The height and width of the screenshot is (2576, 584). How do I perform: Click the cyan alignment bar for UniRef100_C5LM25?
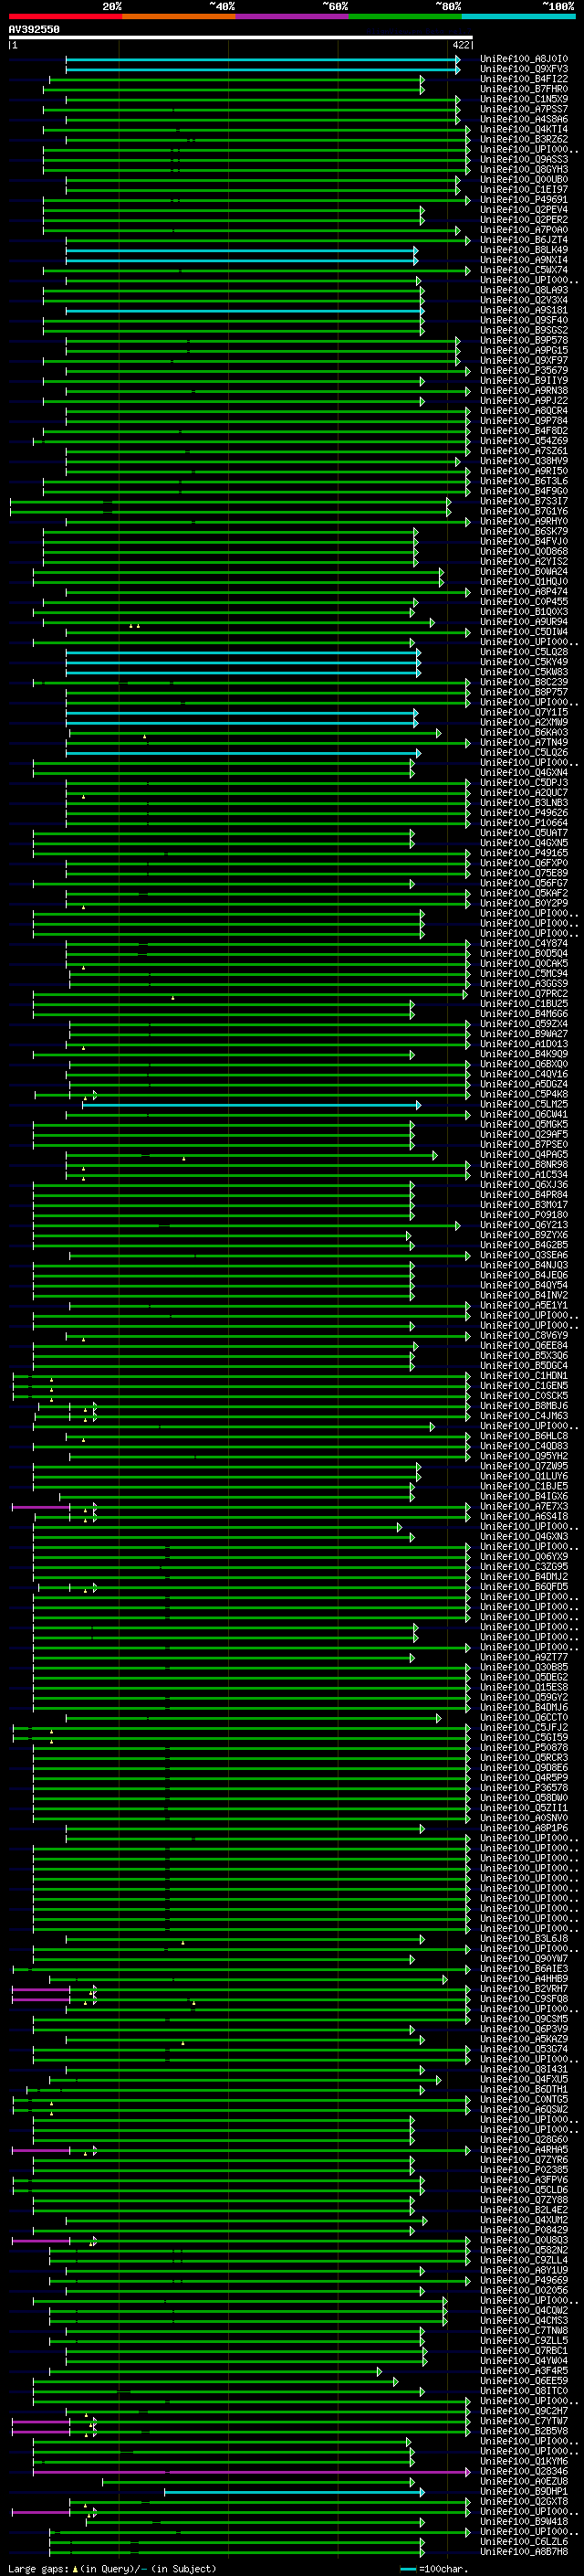(251, 1105)
